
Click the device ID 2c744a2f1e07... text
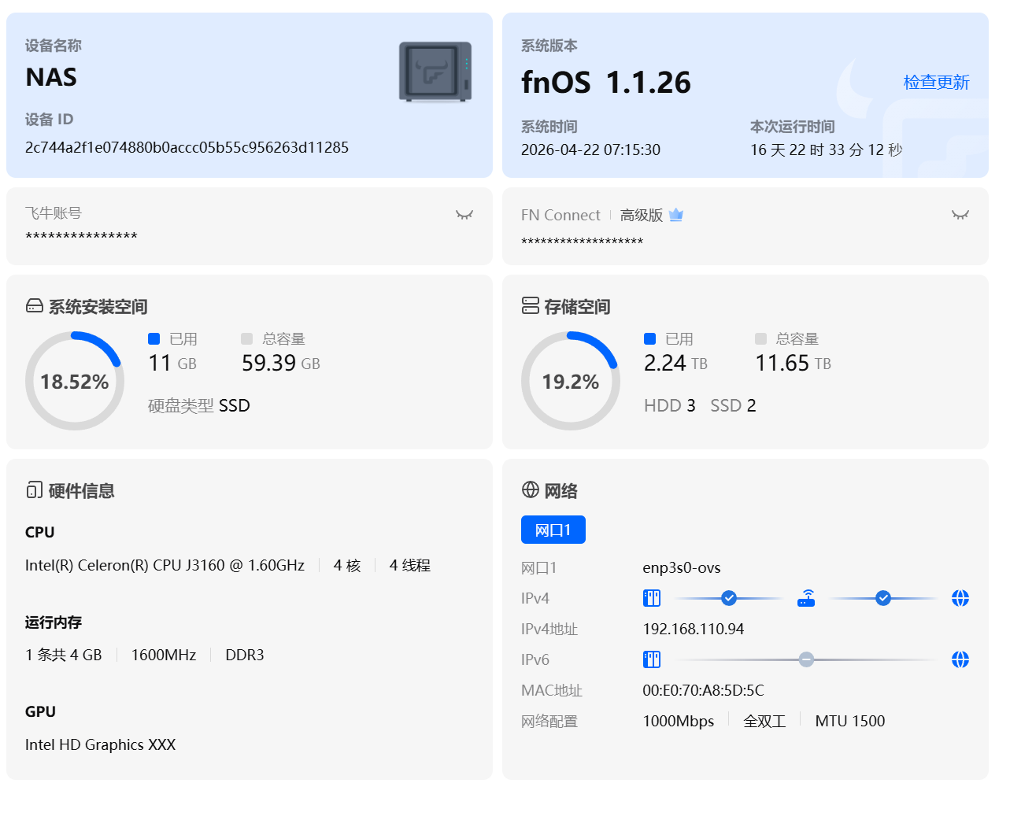click(x=187, y=147)
